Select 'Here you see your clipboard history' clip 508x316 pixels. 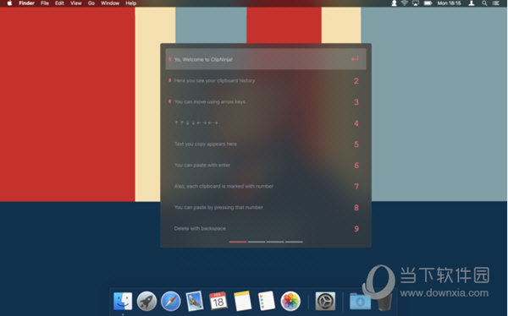click(x=266, y=80)
